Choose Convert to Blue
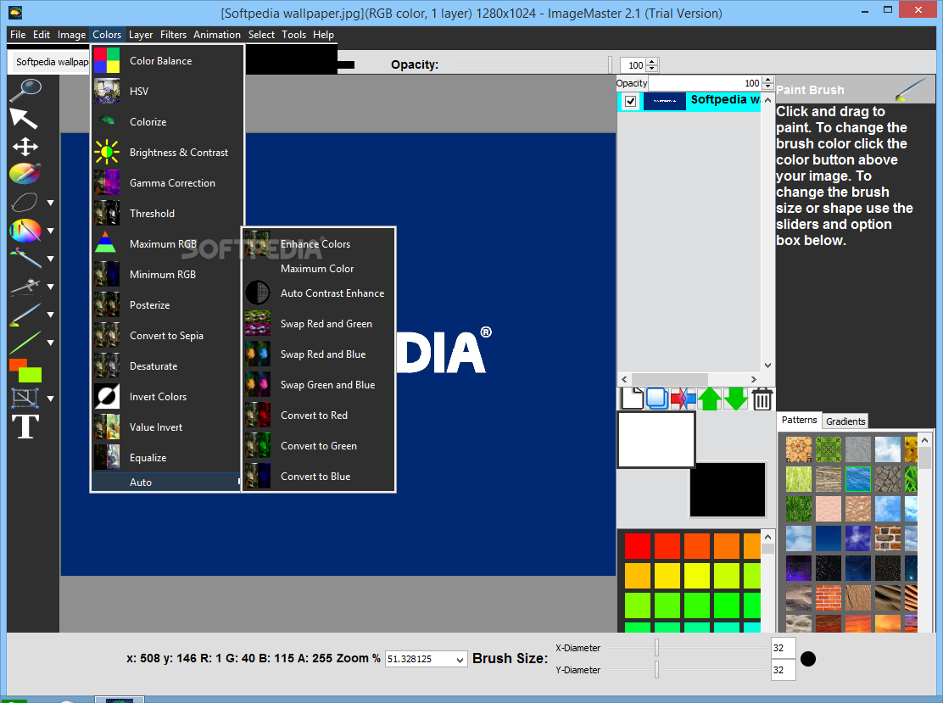The height and width of the screenshot is (703, 943). pos(318,476)
